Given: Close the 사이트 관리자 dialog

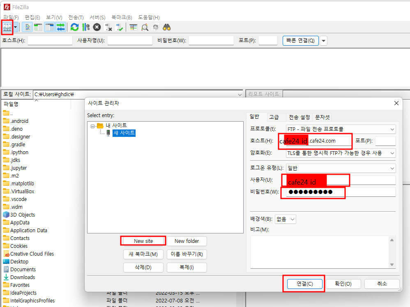Looking at the screenshot, I should tap(396, 103).
